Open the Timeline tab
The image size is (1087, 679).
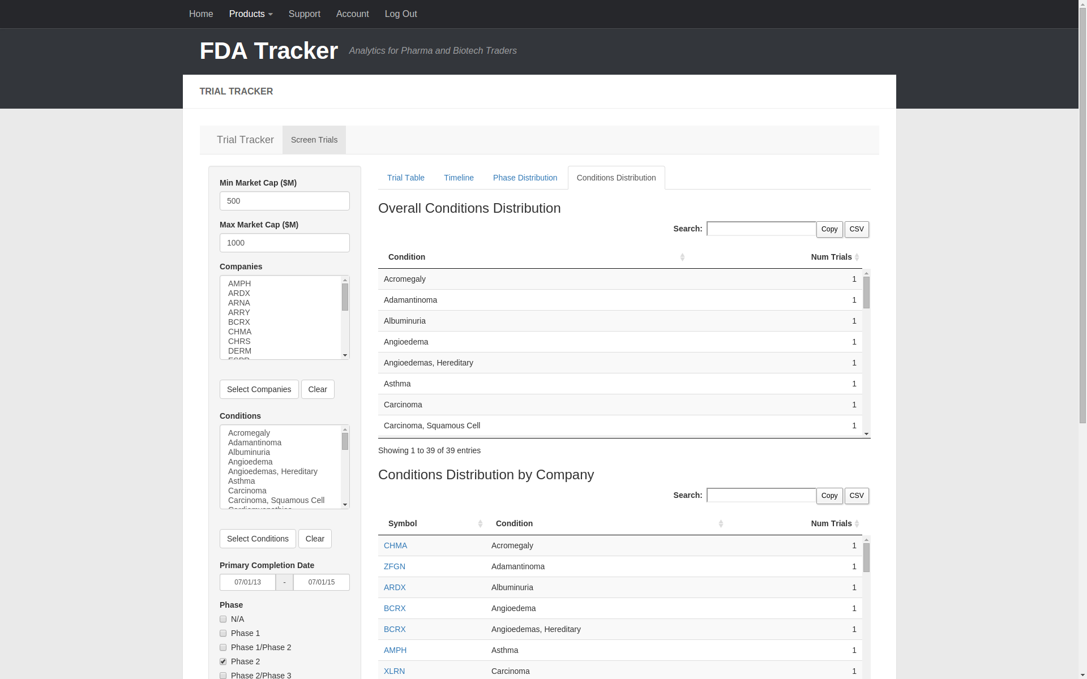tap(459, 178)
